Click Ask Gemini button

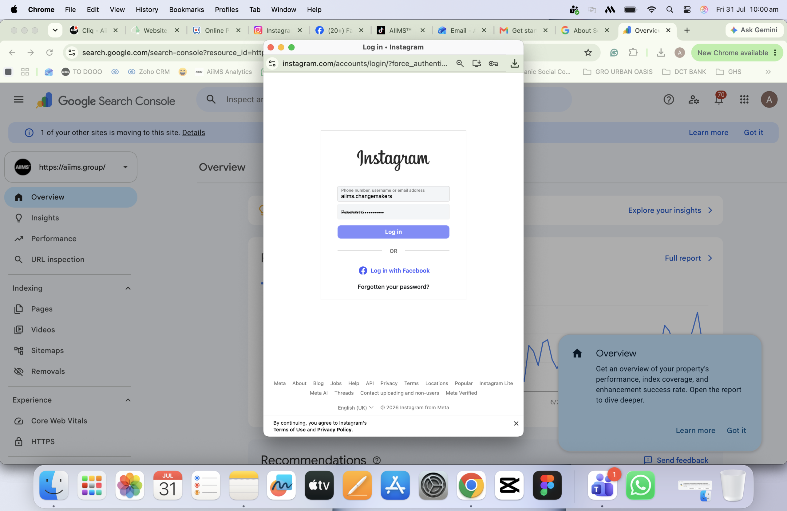click(754, 30)
